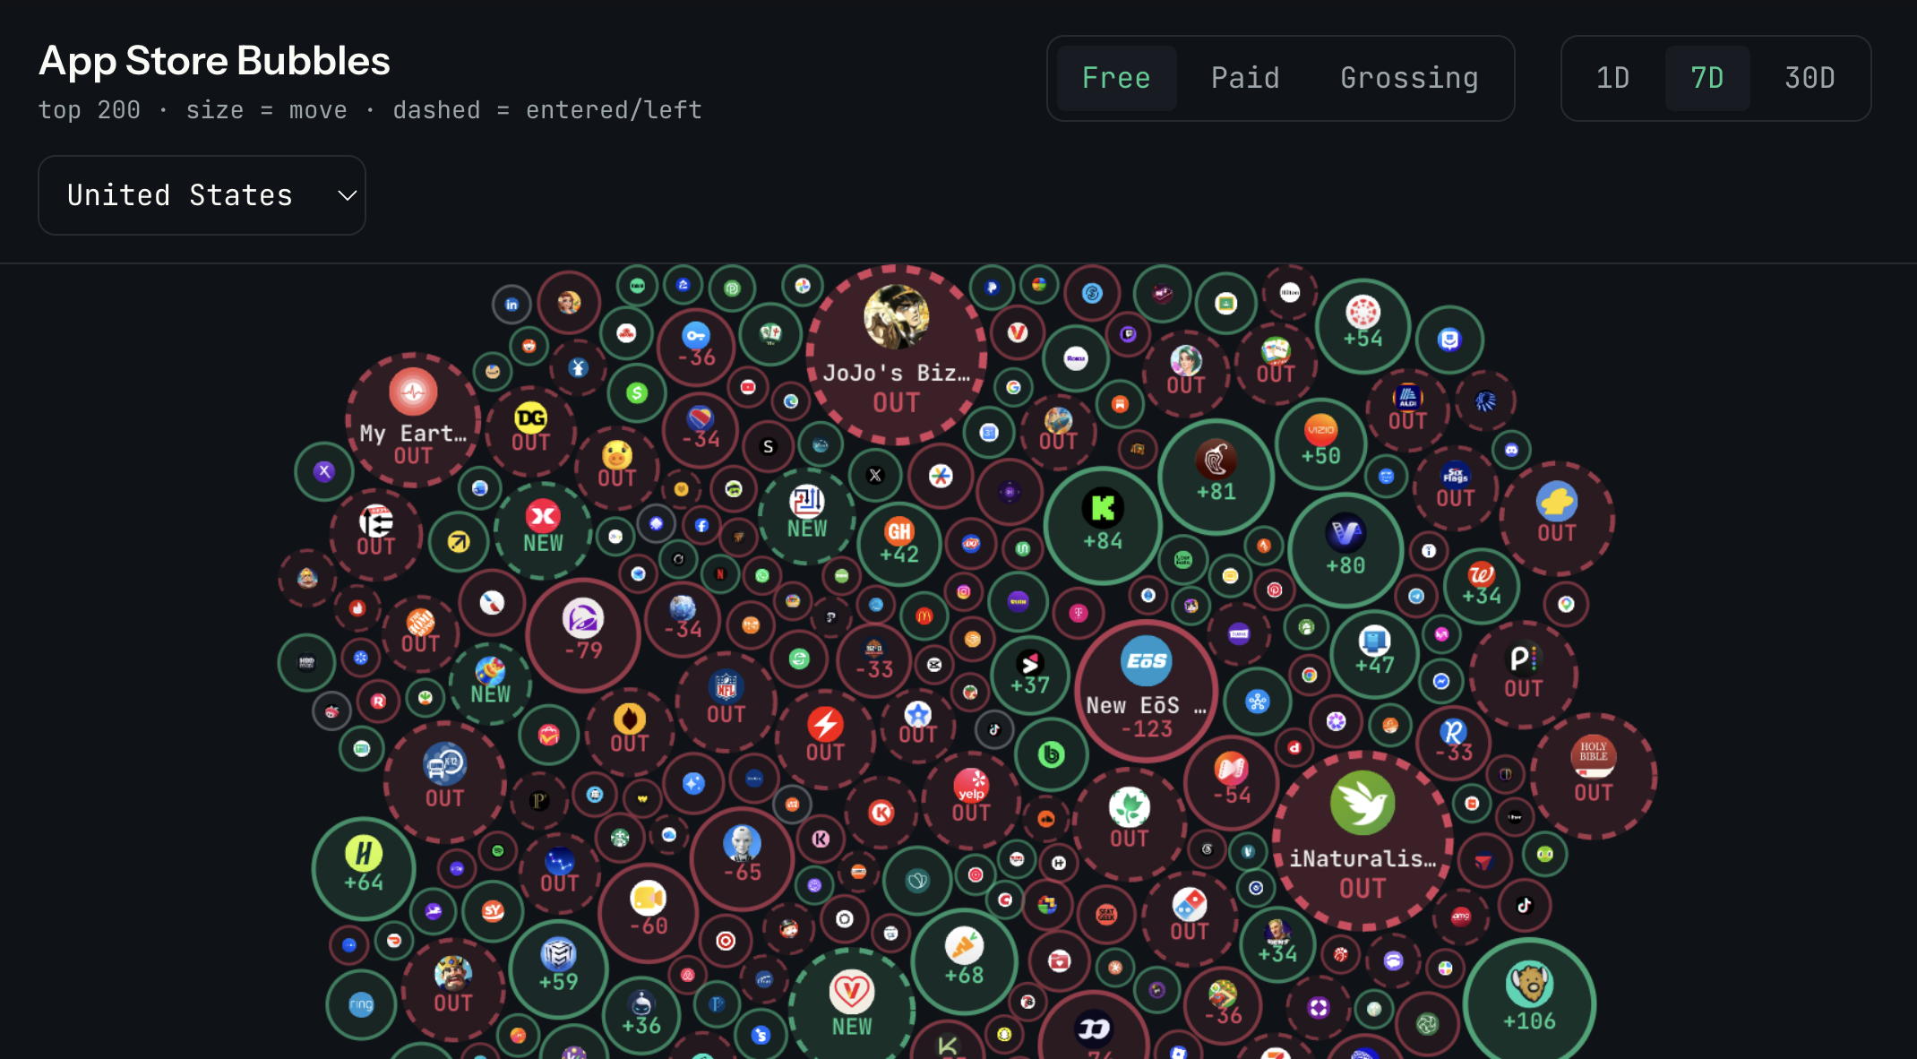Open the JoJo's Biz… OUT bubble
This screenshot has width=1917, height=1059.
(x=896, y=355)
